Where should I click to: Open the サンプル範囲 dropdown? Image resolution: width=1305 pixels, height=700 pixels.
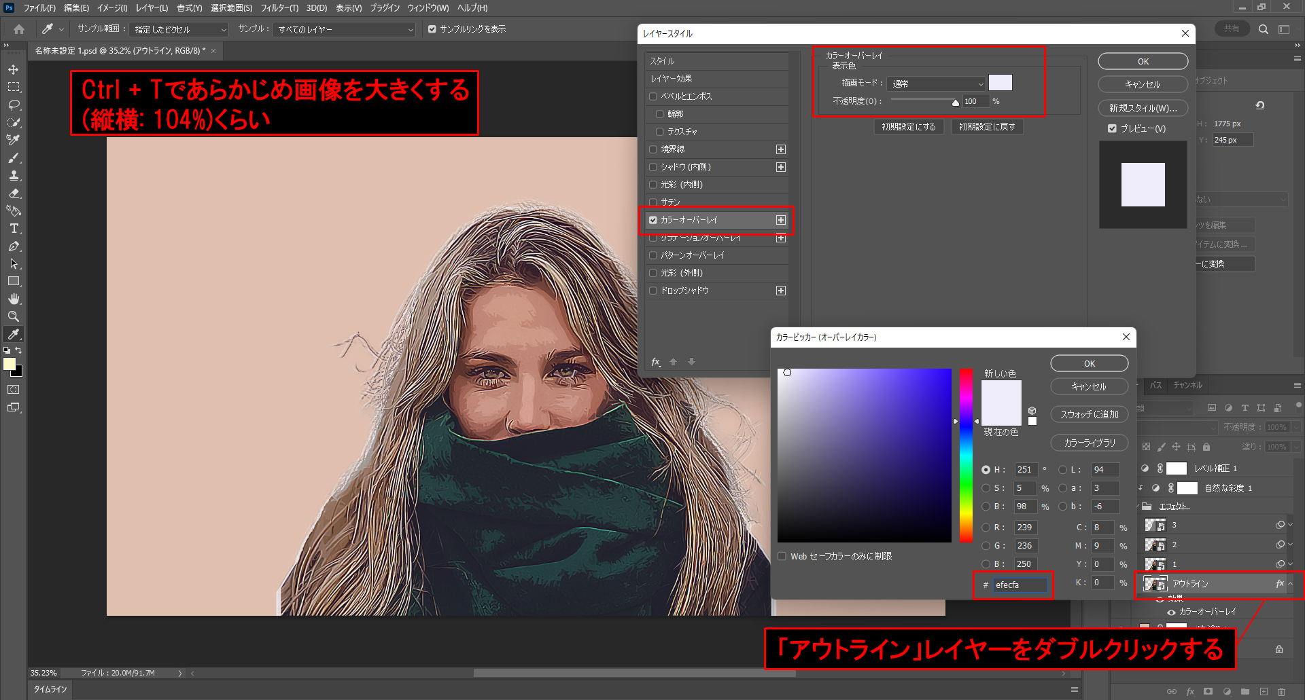pos(179,30)
